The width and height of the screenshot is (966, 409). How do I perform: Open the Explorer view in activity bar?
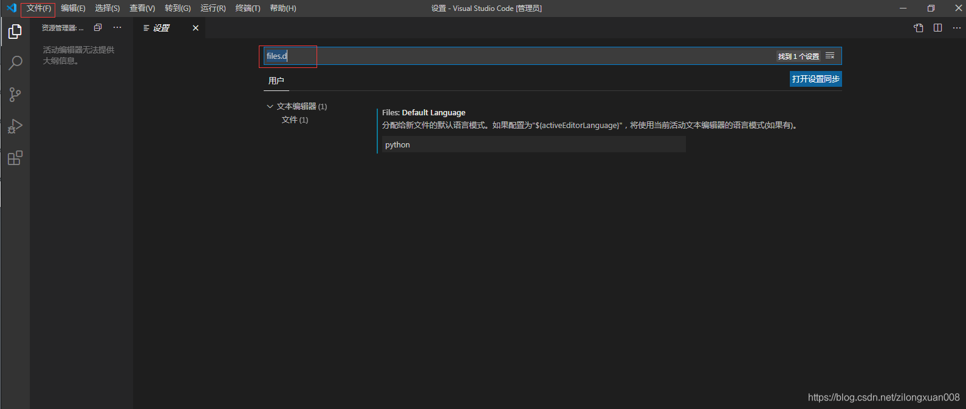tap(15, 31)
